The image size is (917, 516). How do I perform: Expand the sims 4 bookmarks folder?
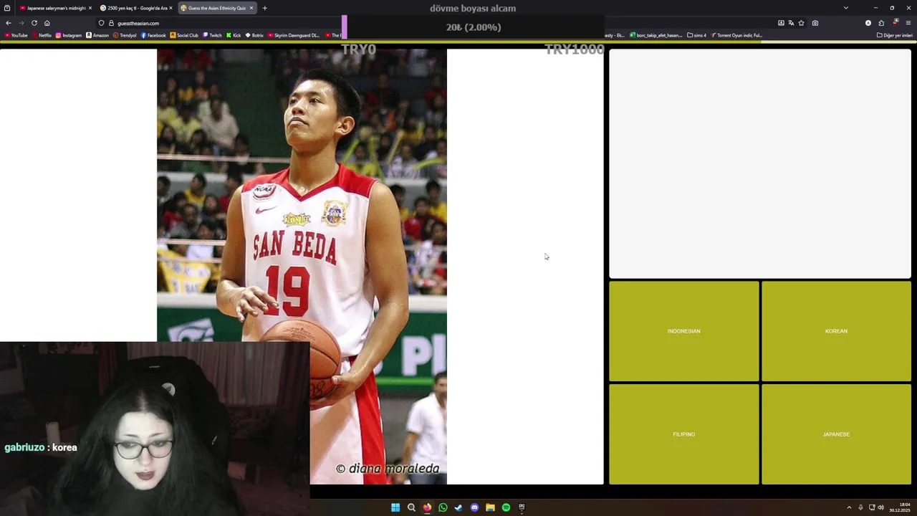click(697, 35)
